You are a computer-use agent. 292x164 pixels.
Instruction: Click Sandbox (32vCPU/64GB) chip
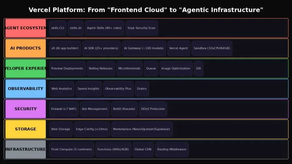pos(212,48)
